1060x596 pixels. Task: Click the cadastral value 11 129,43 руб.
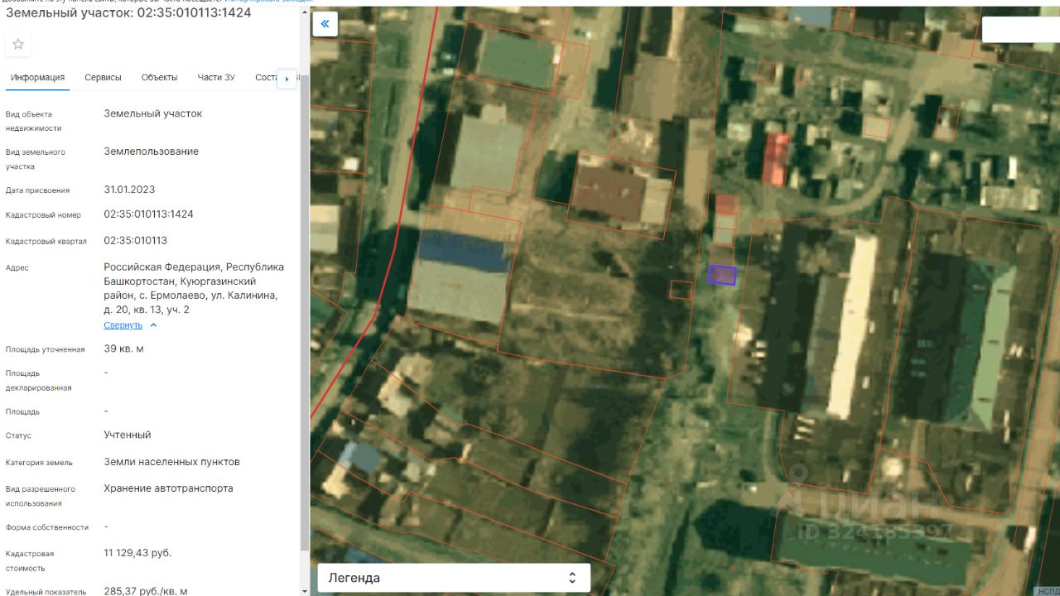[137, 553]
